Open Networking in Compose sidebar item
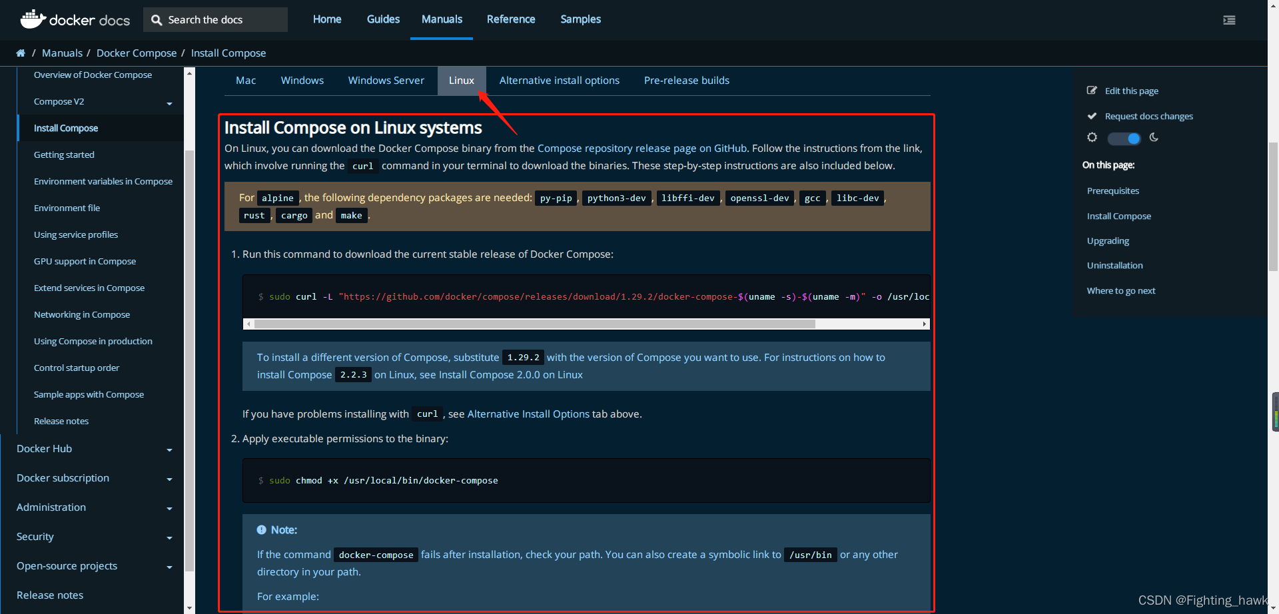 click(82, 314)
